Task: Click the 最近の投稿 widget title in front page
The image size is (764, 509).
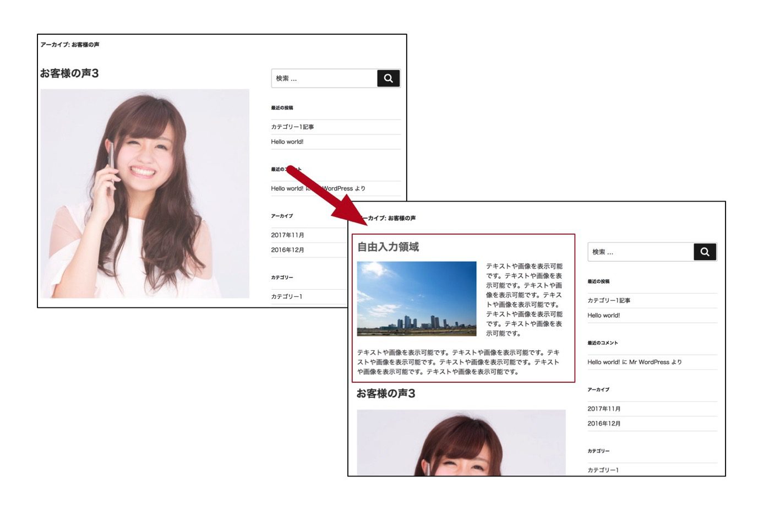Action: point(598,281)
